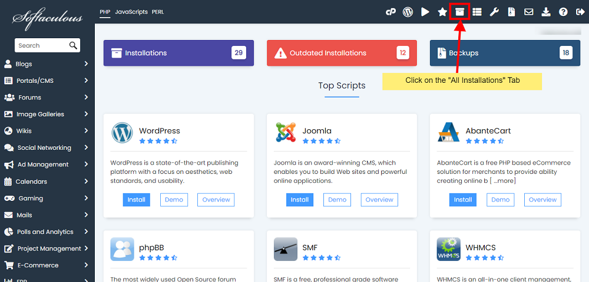Install Joomla
The height and width of the screenshot is (282, 589).
point(300,200)
